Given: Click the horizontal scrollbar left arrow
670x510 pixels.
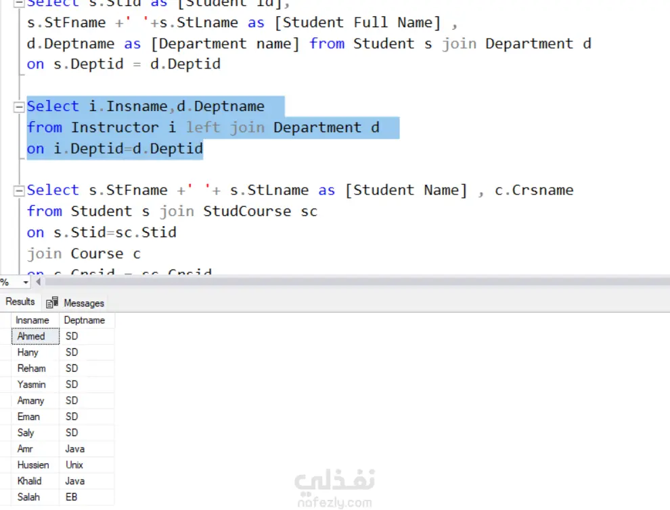Looking at the screenshot, I should (39, 282).
